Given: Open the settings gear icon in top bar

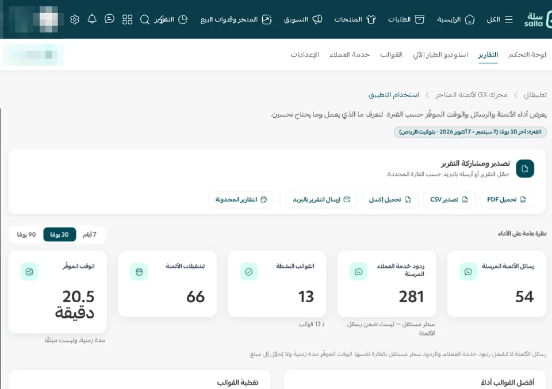Looking at the screenshot, I should (x=74, y=20).
